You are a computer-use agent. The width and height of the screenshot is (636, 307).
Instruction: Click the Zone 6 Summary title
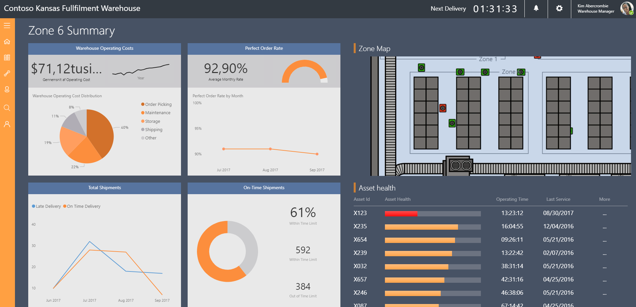(x=71, y=31)
